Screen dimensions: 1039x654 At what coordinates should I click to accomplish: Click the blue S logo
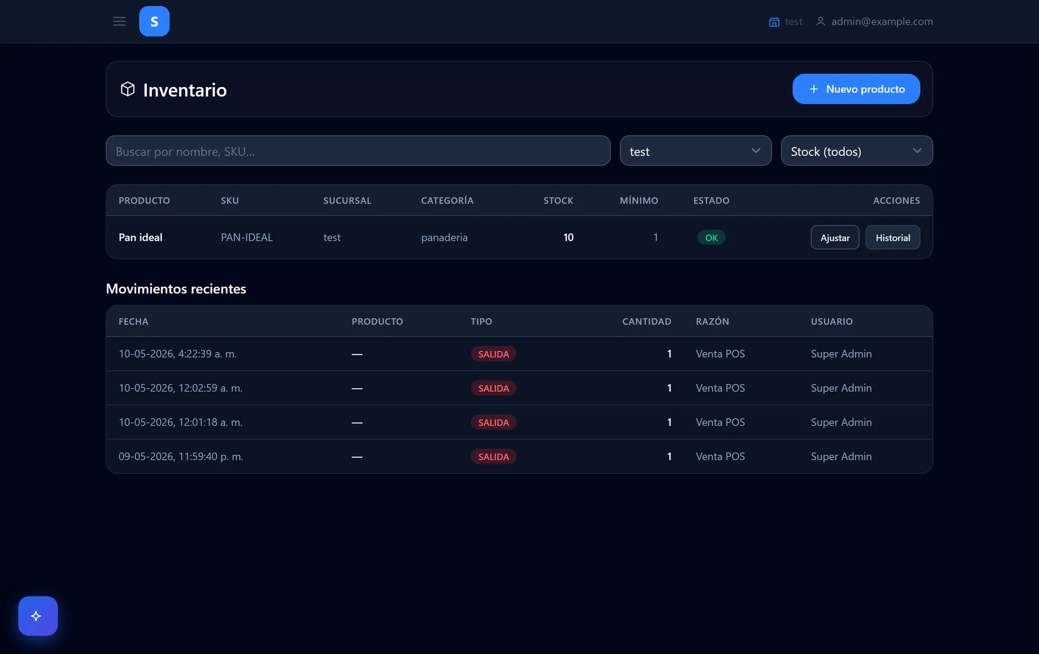pyautogui.click(x=154, y=21)
